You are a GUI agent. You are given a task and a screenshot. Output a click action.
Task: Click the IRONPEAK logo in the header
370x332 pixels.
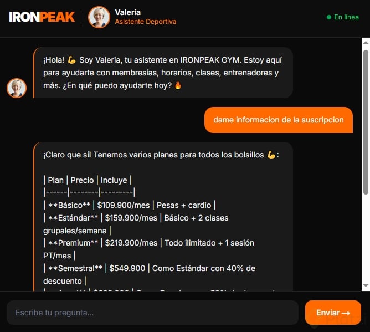(42, 17)
